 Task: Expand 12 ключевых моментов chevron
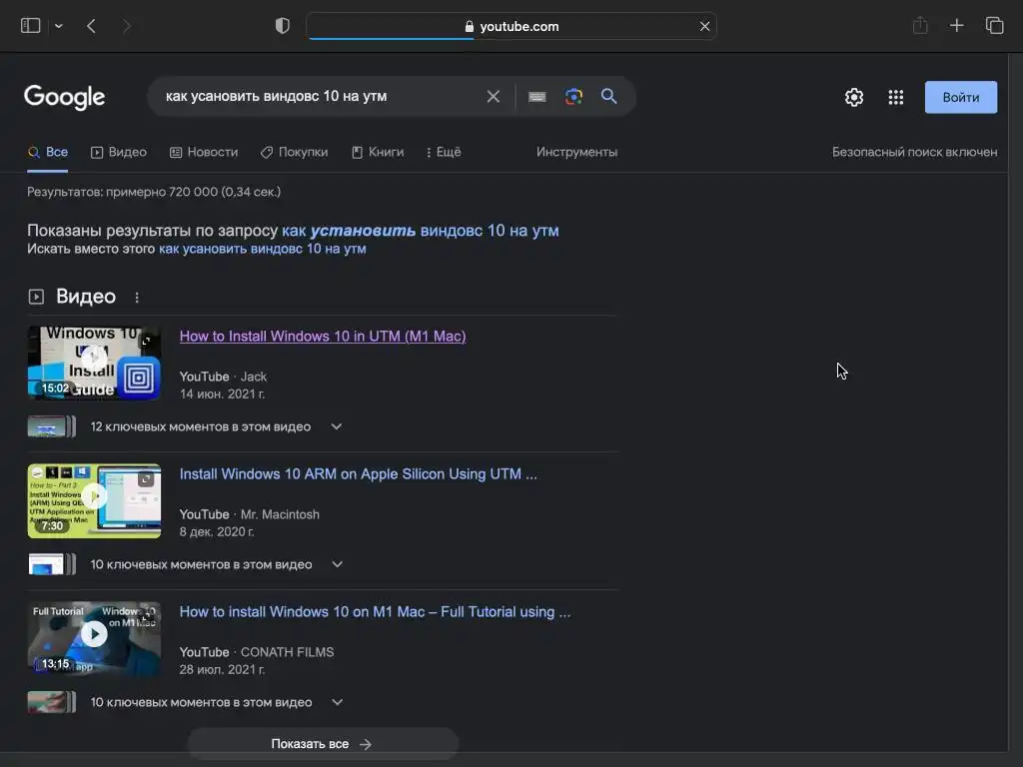(336, 426)
